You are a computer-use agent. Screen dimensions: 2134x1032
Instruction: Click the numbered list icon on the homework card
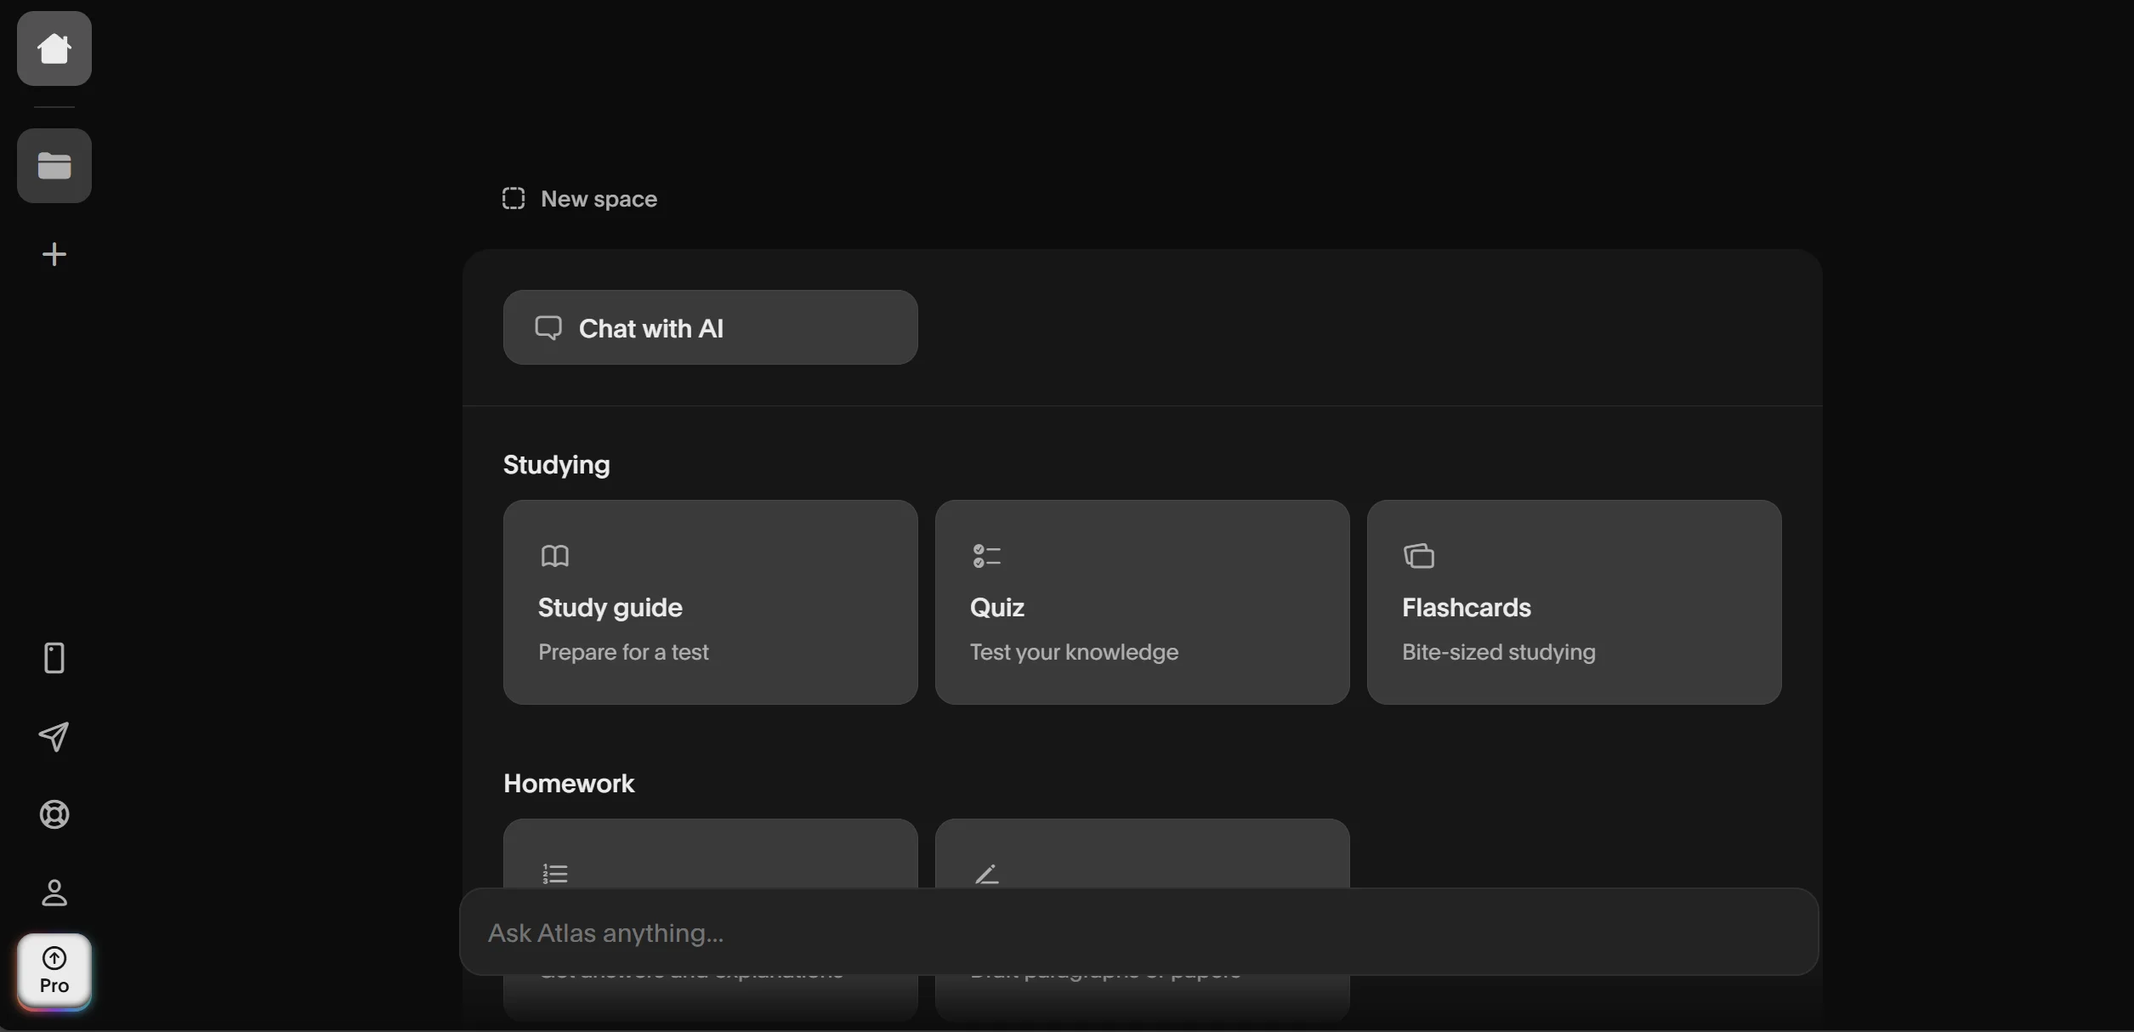(x=554, y=872)
